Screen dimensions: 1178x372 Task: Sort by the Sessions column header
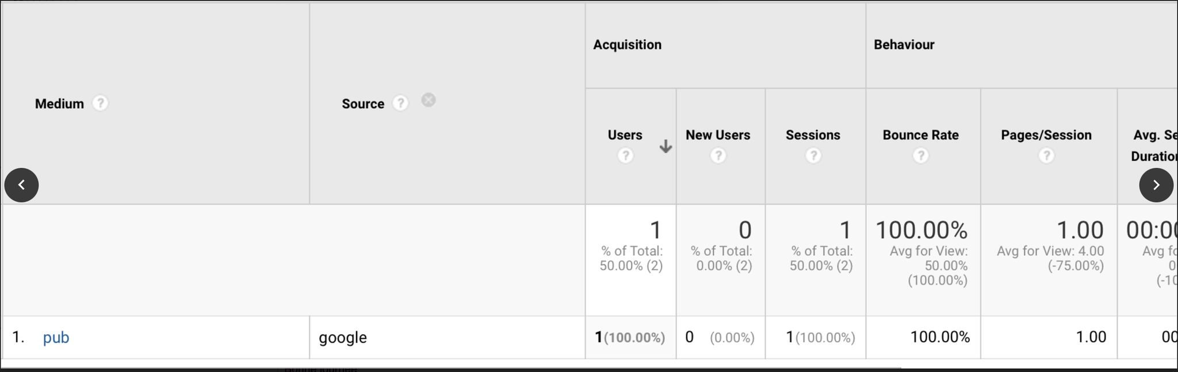click(x=813, y=135)
